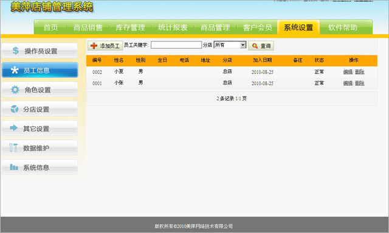
Task: Click the 姓名 column header
Action: 119,60
